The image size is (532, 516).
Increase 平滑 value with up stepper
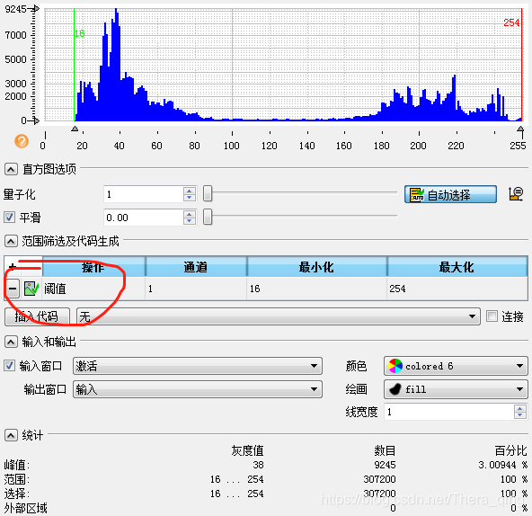[x=190, y=214]
